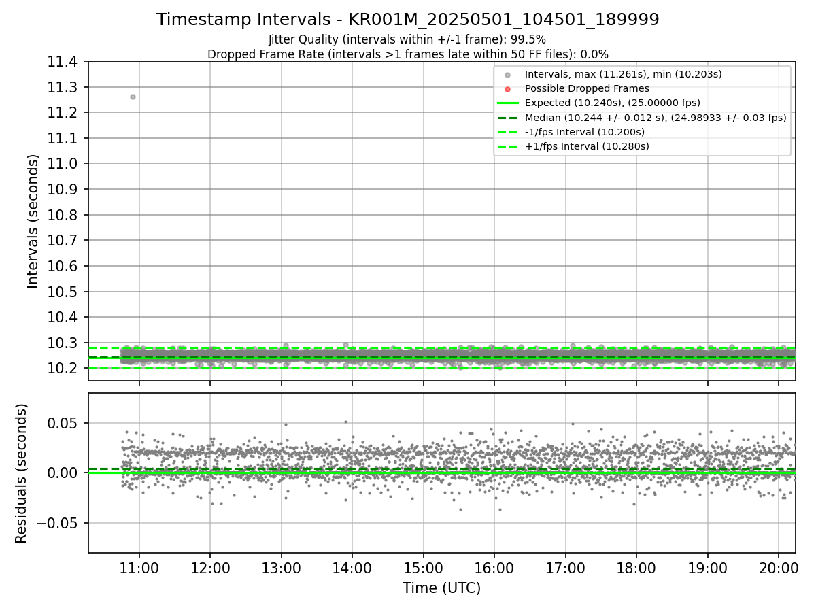Click the 10.6 y-axis tick label

[x=63, y=267]
